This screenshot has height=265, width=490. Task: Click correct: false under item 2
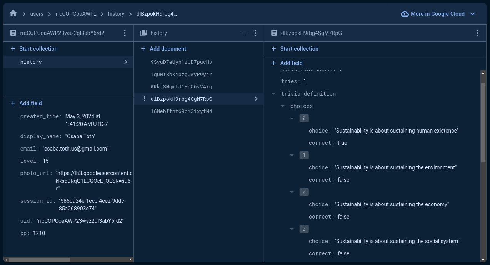tap(343, 217)
